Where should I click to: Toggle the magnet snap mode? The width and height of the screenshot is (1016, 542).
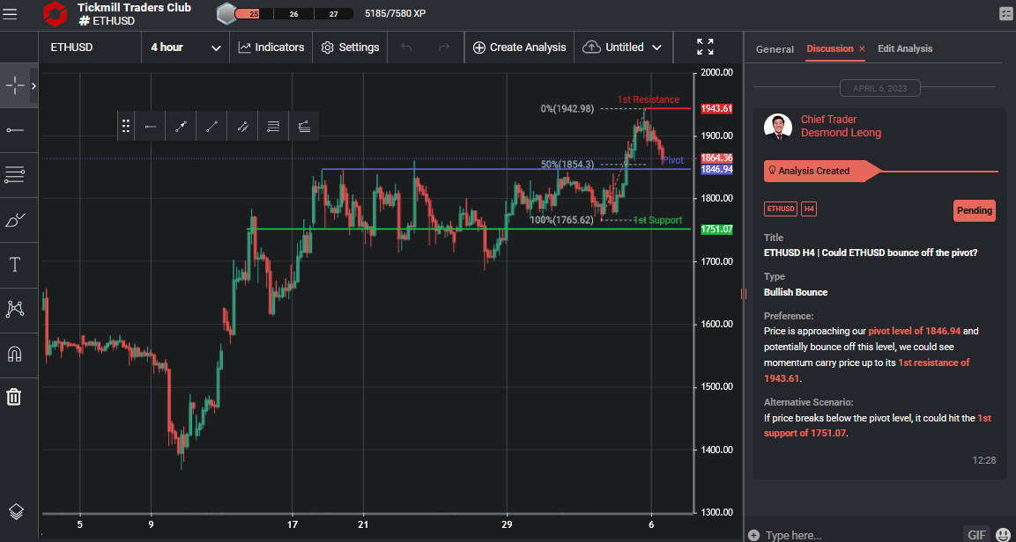[14, 354]
